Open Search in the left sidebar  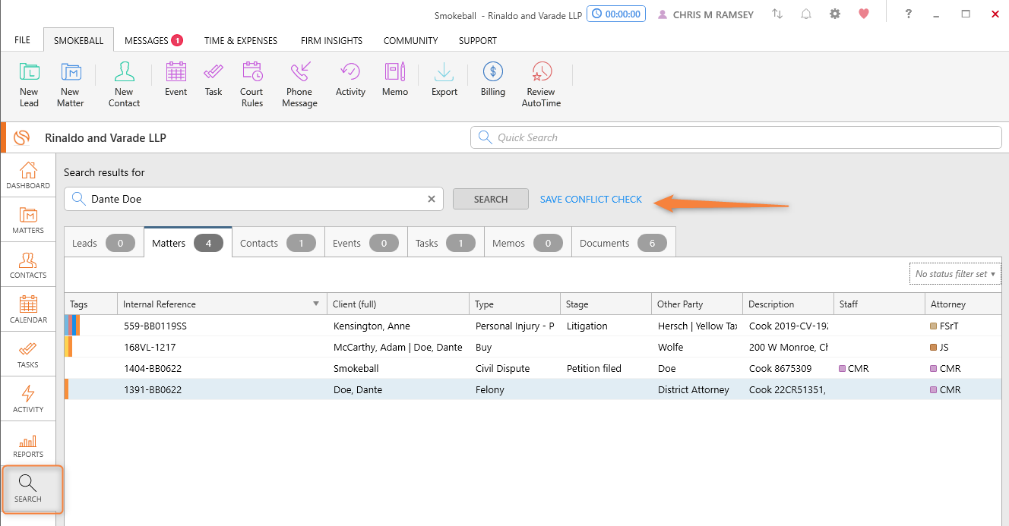click(28, 489)
